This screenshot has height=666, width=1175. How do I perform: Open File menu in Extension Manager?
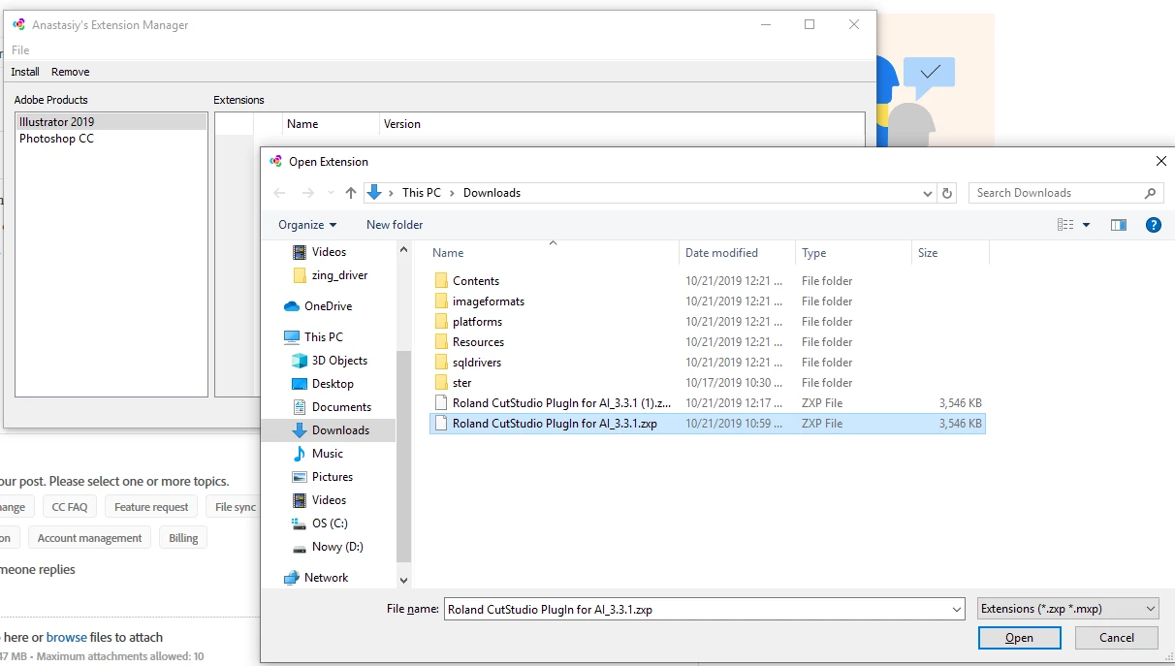[x=20, y=50]
